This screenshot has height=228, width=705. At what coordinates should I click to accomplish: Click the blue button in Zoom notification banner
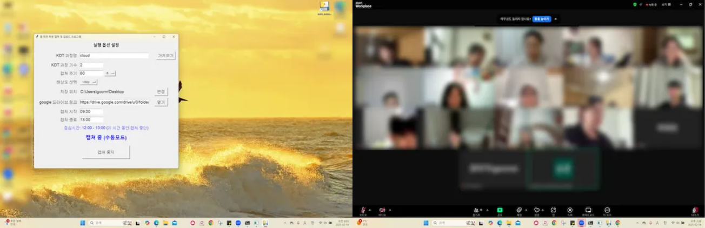(x=541, y=19)
